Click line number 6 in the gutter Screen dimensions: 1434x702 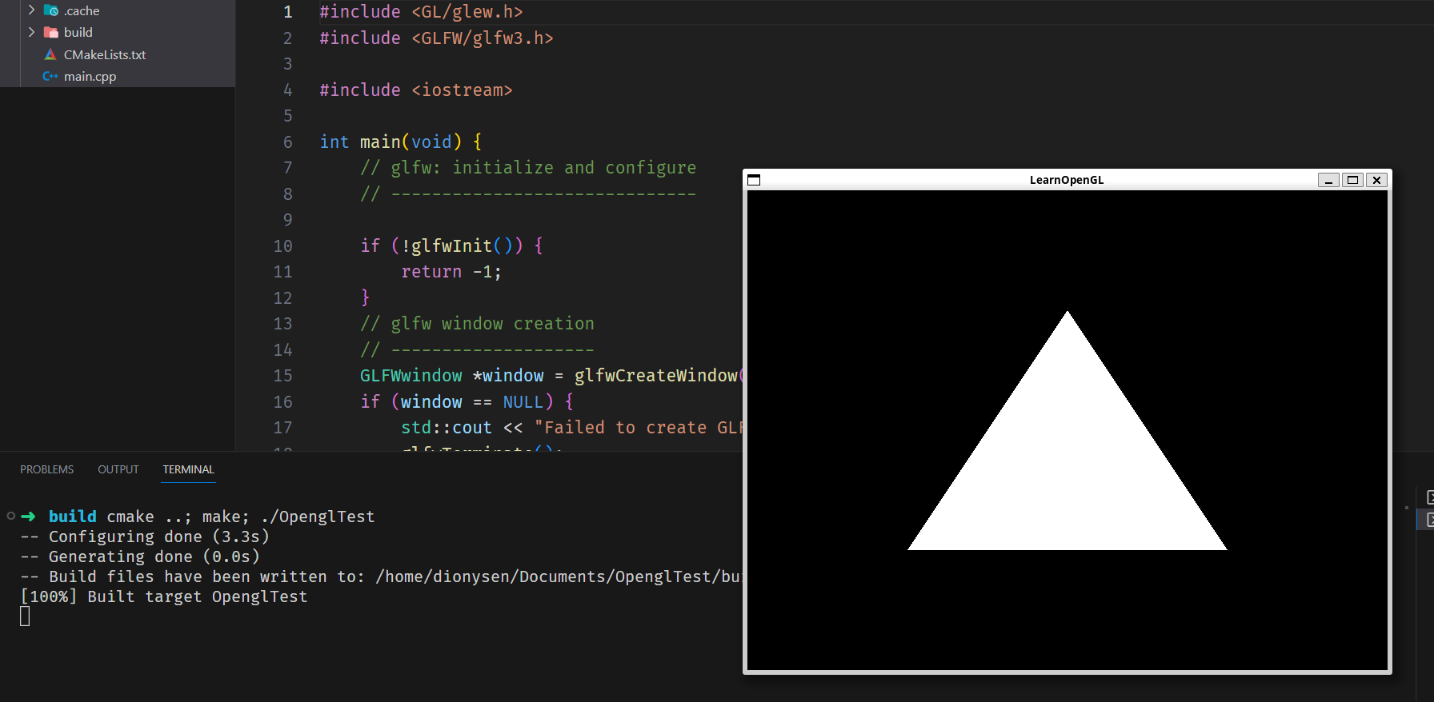pyautogui.click(x=288, y=142)
